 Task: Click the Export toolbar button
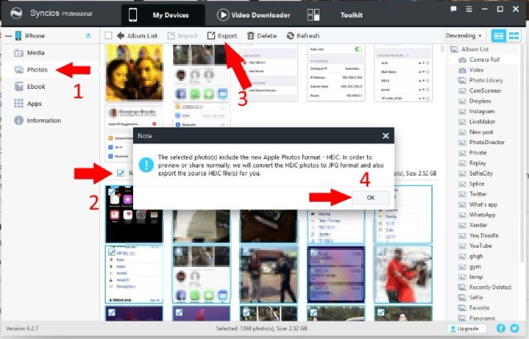[222, 36]
